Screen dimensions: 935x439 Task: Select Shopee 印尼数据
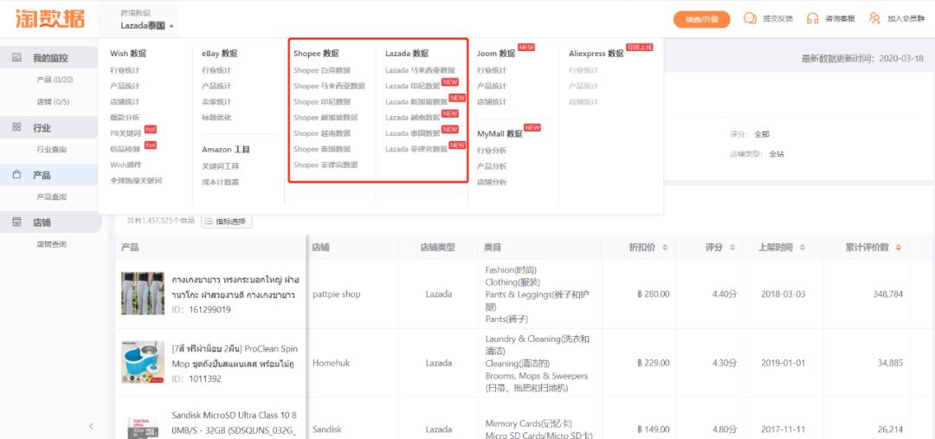[322, 102]
